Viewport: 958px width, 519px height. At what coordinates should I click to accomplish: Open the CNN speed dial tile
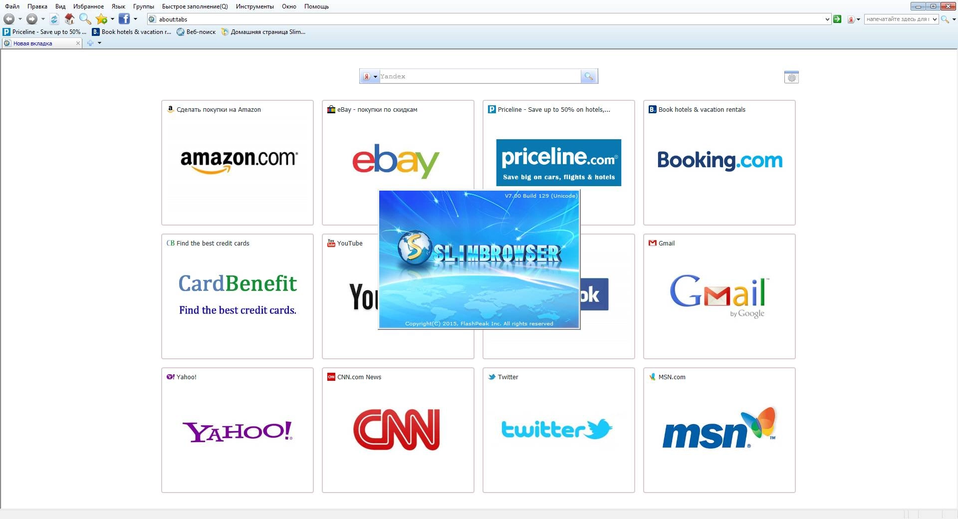[398, 430]
